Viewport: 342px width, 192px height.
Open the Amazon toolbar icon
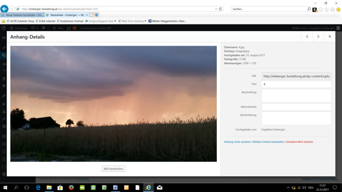pyautogui.click(x=315, y=10)
